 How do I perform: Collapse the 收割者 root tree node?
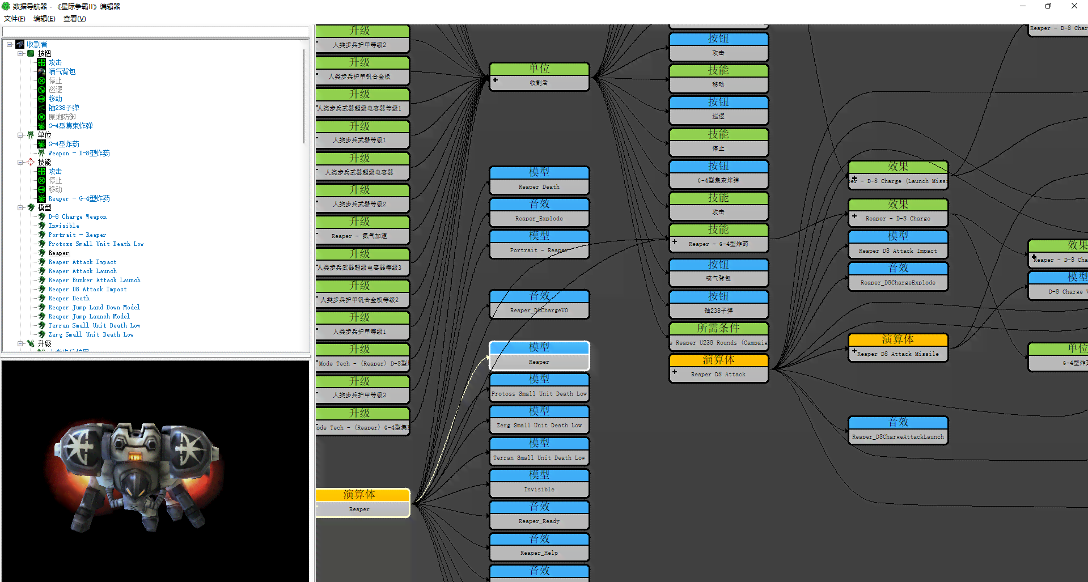(10, 44)
